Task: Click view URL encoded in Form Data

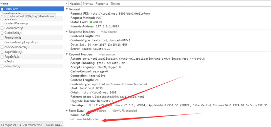Action: click(125, 111)
